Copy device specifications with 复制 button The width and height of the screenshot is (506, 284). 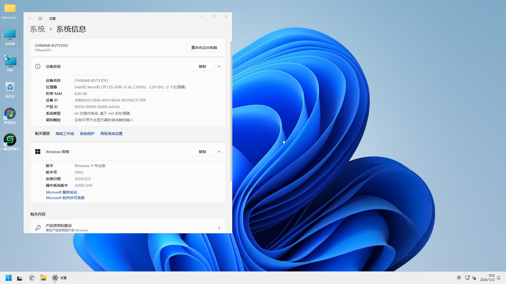click(202, 67)
